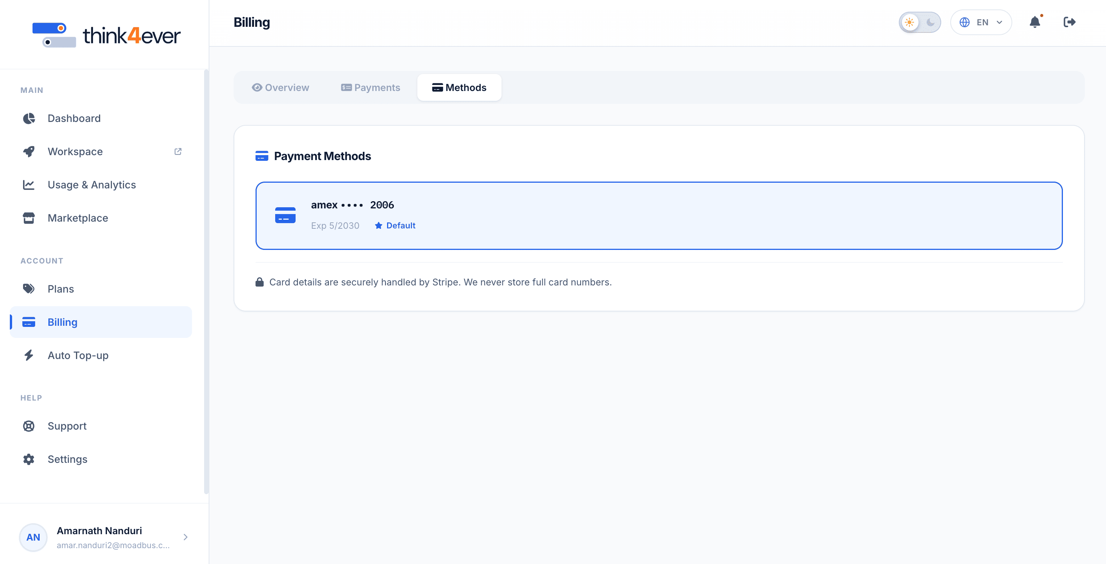Open notifications bell icon
This screenshot has height=564, width=1106.
pyautogui.click(x=1035, y=22)
